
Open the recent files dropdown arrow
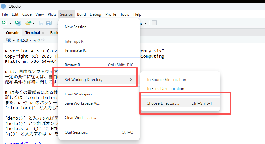(x=34, y=23)
